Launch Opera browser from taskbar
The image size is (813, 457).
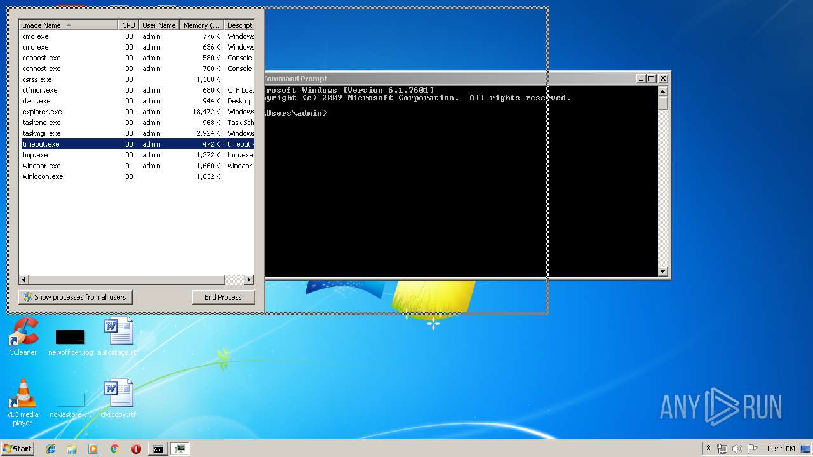[136, 449]
